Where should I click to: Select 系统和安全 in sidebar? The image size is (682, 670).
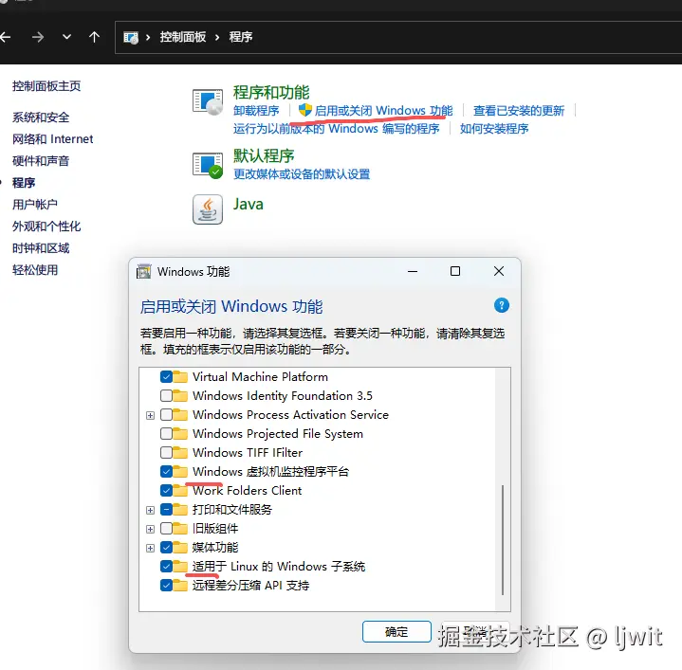coord(41,118)
